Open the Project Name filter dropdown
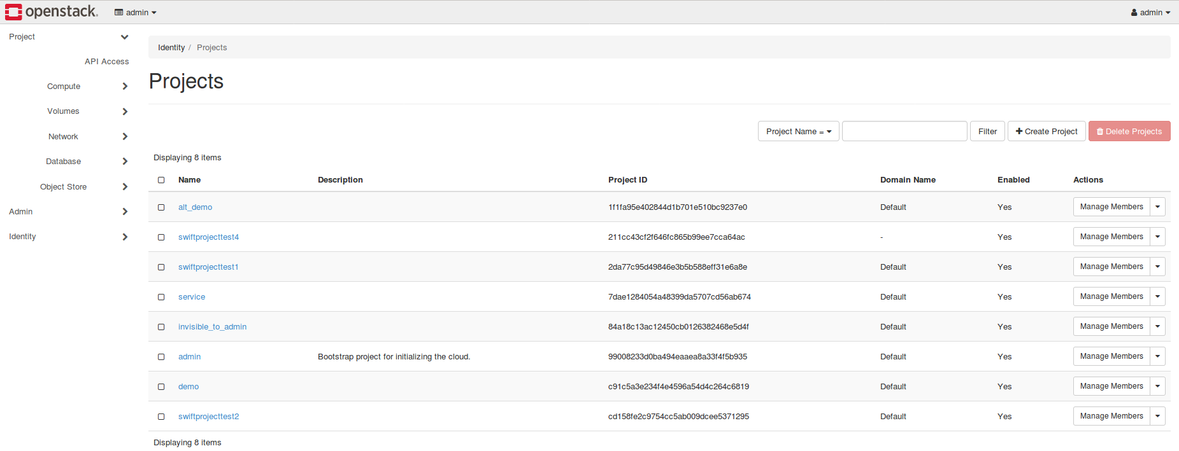This screenshot has width=1179, height=451. click(x=798, y=132)
